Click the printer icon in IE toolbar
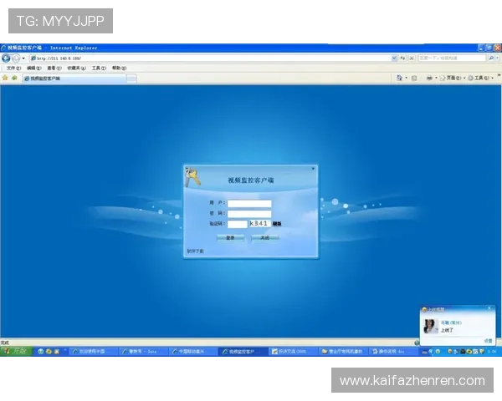 tap(429, 78)
